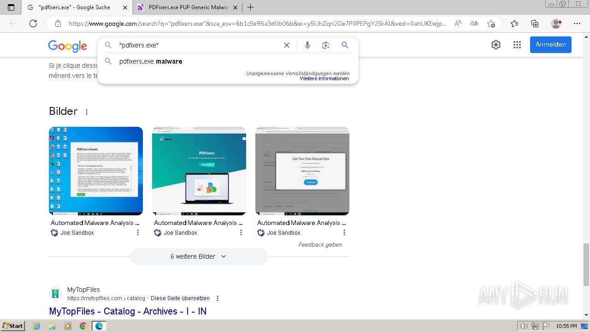Open the Read aloud icon in address bar

click(x=458, y=24)
